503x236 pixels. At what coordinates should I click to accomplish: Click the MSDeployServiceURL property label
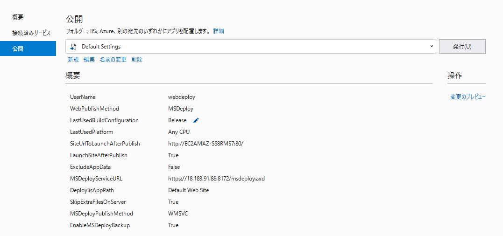(96, 179)
